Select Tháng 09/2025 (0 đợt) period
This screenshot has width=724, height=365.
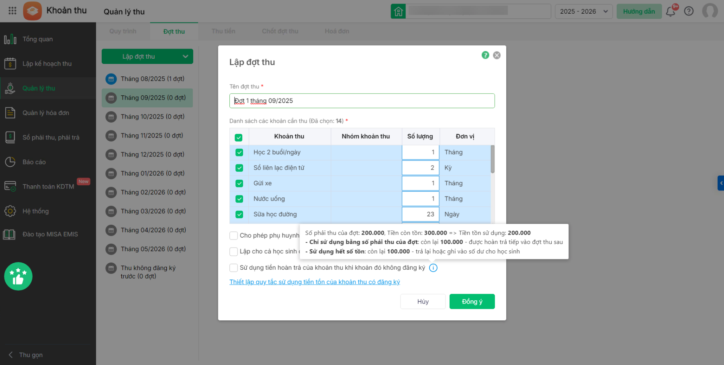[x=147, y=98]
